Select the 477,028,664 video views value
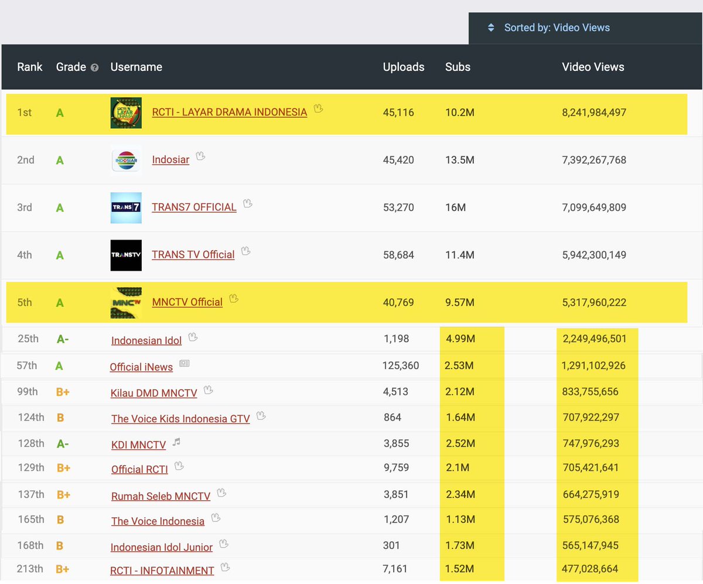This screenshot has height=584, width=703. (590, 569)
